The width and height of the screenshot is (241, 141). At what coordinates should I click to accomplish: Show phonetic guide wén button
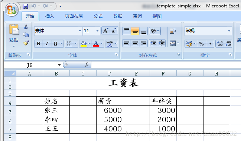tap(110, 44)
